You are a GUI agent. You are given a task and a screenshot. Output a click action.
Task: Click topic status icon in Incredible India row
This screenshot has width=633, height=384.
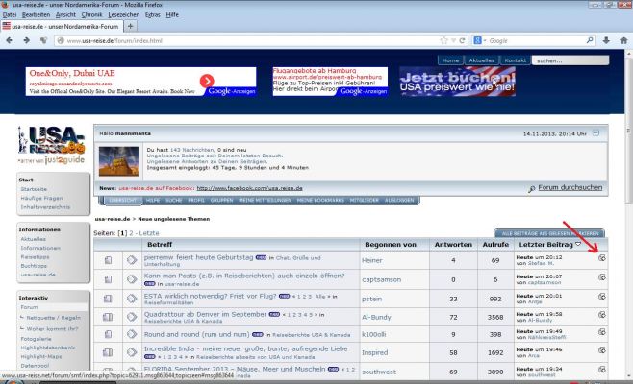pyautogui.click(x=108, y=352)
